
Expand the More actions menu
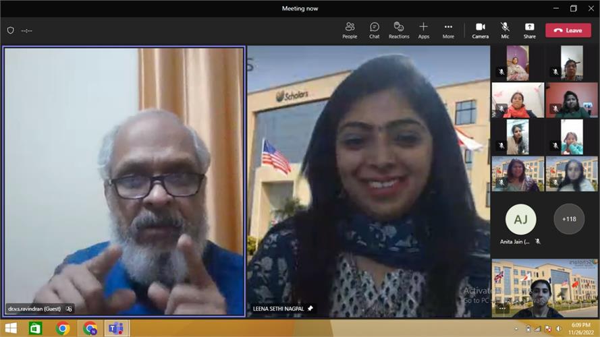448,30
